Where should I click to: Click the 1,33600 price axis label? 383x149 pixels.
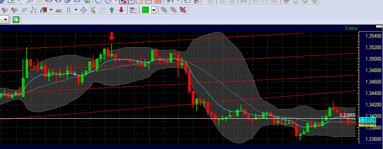[373, 139]
